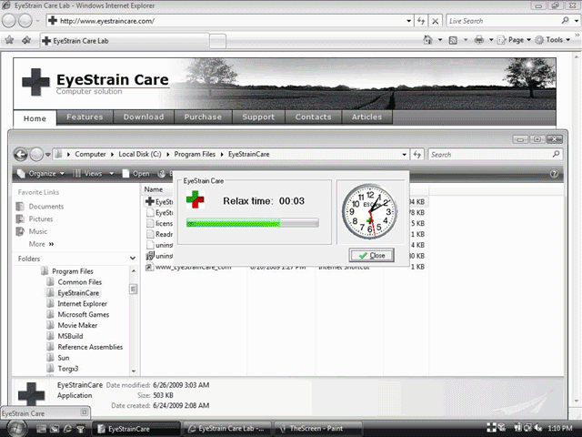582x437 pixels.
Task: Expand More favorite links
Action: [41, 244]
